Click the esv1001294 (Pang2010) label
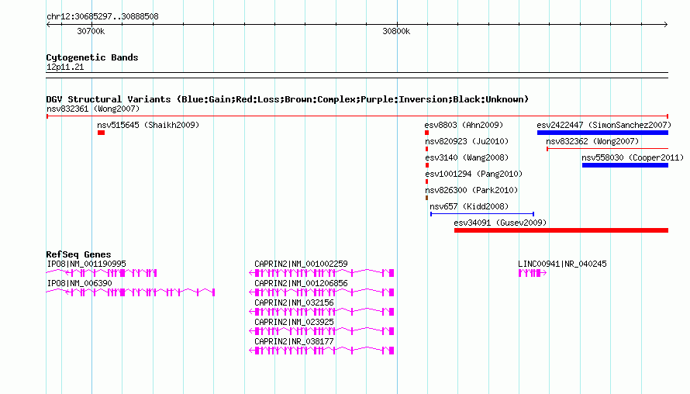The image size is (690, 394). 474,174
